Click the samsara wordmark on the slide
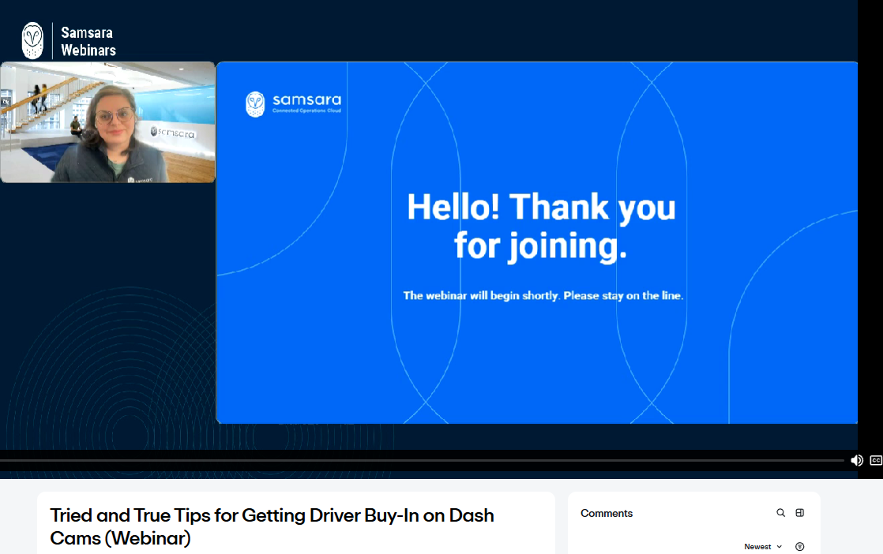This screenshot has height=554, width=883. click(306, 100)
